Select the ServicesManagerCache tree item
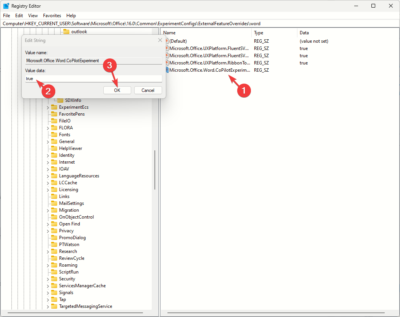 point(82,286)
